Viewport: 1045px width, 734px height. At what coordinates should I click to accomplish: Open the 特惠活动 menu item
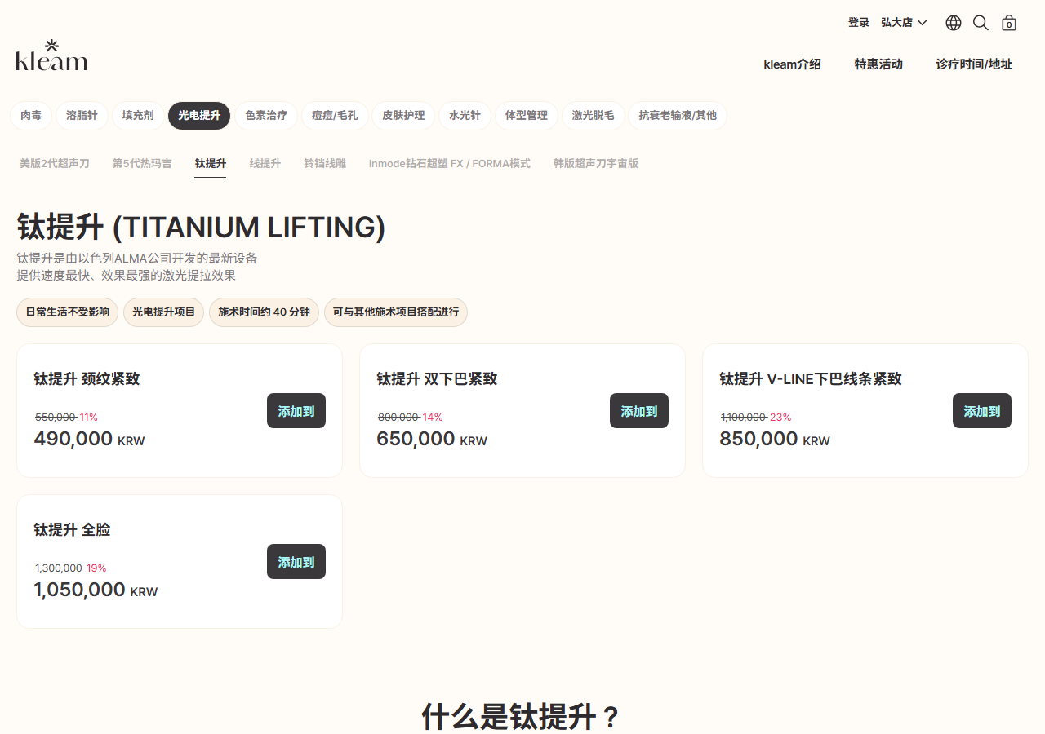[878, 64]
